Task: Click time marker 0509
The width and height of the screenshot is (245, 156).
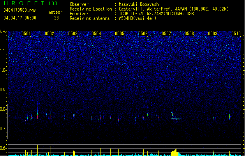Action: [213, 34]
